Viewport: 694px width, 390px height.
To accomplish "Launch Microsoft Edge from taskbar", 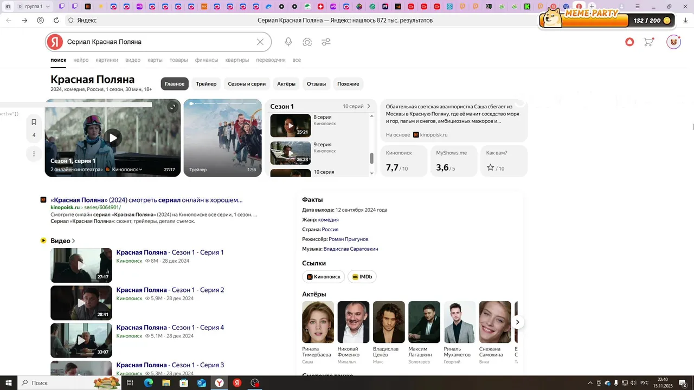I will point(149,383).
